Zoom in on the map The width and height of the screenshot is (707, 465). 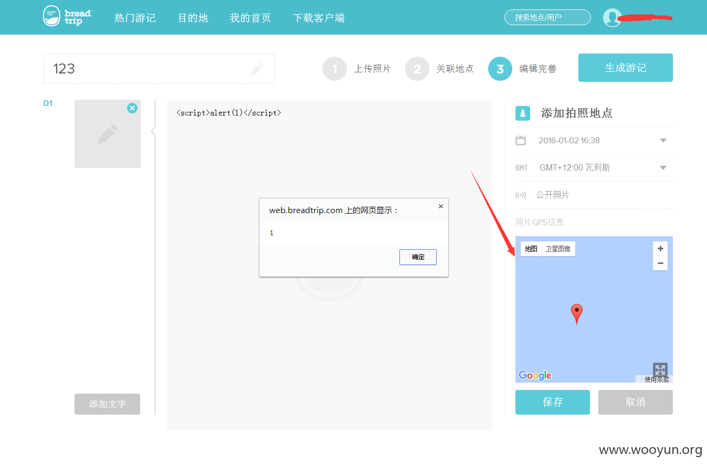coord(660,249)
